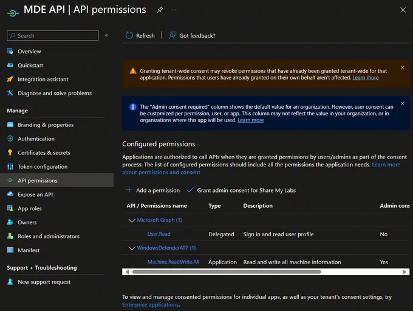
Task: Click the Roles and administrators icon
Action: [x=10, y=236]
